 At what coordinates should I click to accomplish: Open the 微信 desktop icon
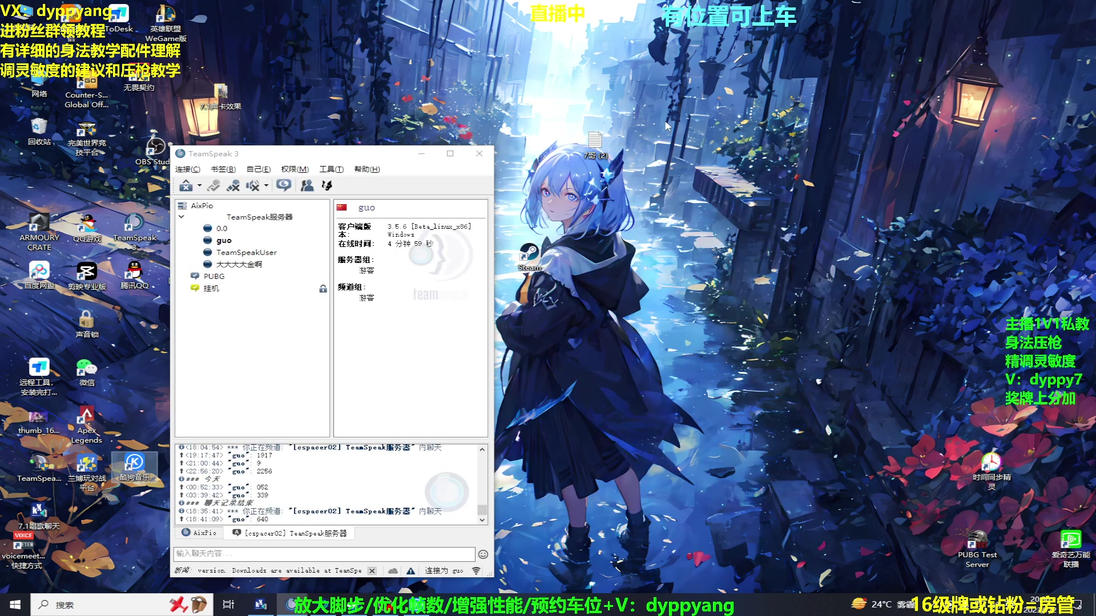87,372
